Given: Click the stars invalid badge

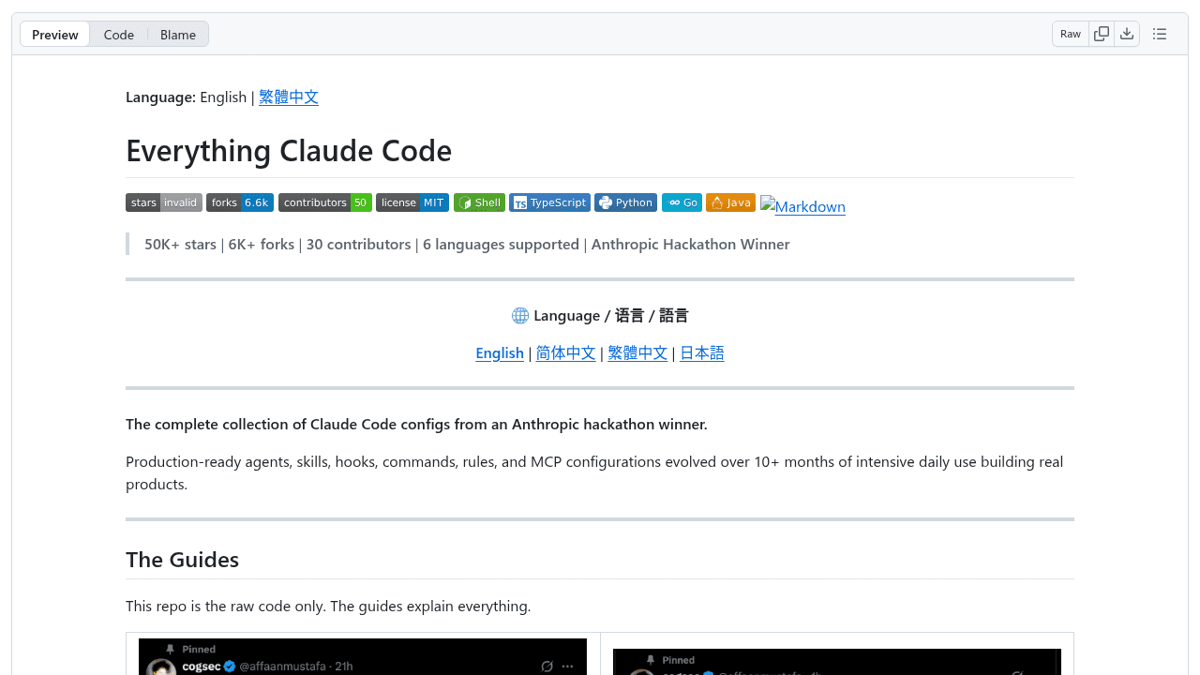Looking at the screenshot, I should click(163, 202).
